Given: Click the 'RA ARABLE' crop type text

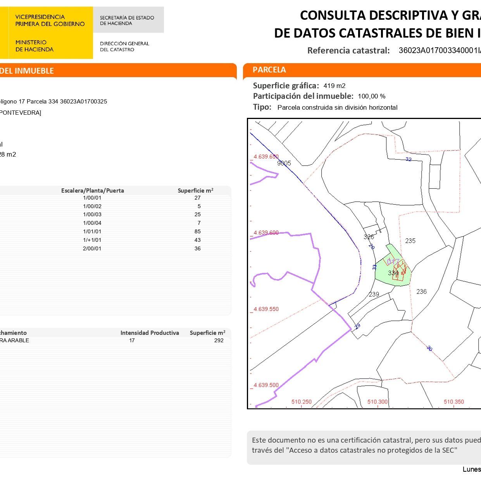Looking at the screenshot, I should [15, 340].
